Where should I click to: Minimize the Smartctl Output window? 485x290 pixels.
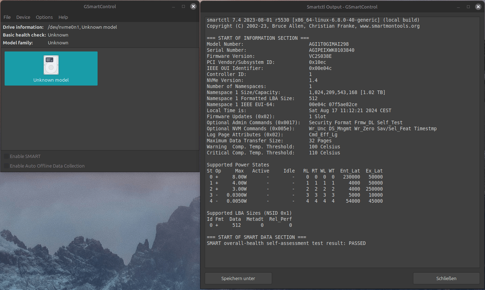click(x=459, y=7)
